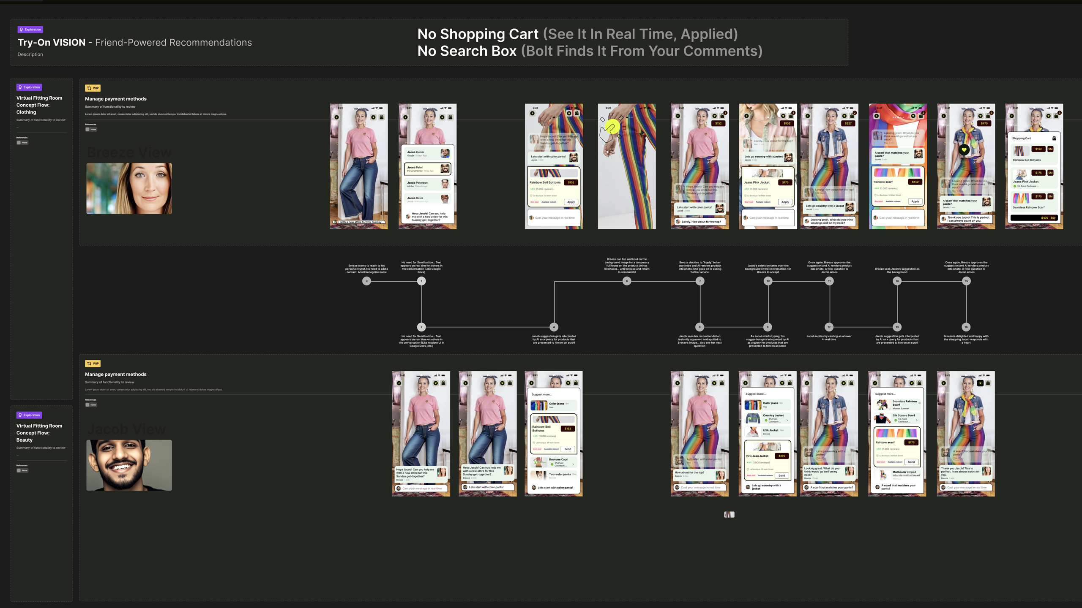
Task: Expand the Duotone Capri row chevron
Action: click(x=573, y=464)
